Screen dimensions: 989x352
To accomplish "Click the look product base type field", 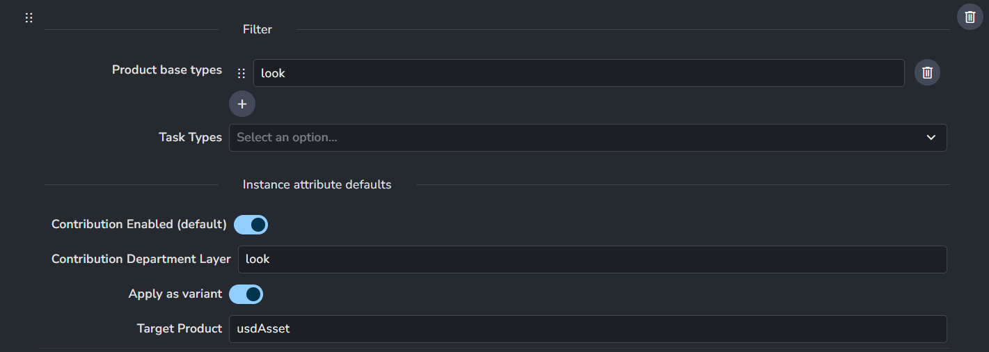I will [x=578, y=73].
